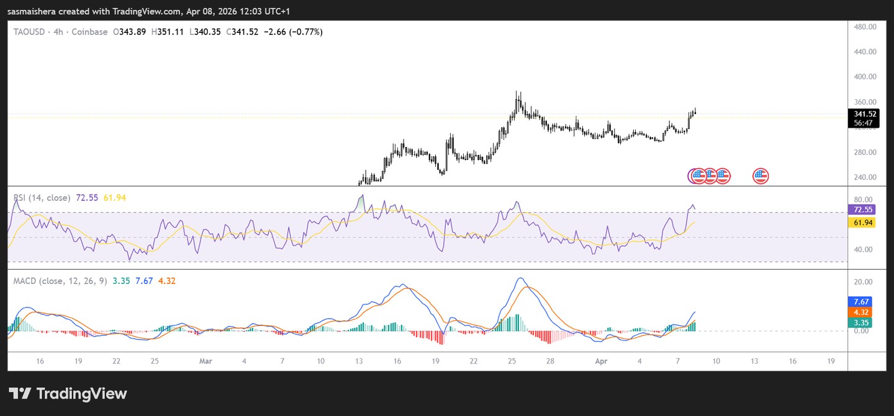Open the MACD (close, 12, 26, 9) legend
This screenshot has width=894, height=416.
point(61,281)
